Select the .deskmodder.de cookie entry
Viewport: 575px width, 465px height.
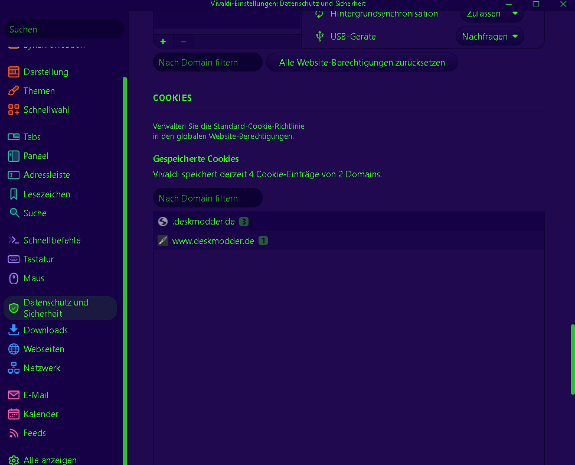(x=349, y=222)
